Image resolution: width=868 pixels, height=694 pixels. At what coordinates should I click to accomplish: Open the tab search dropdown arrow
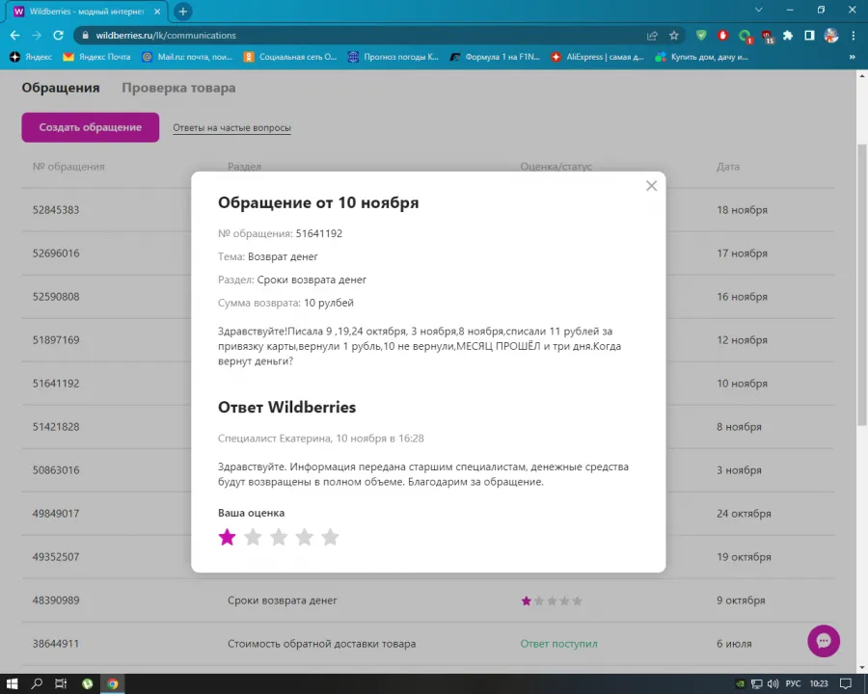point(759,10)
